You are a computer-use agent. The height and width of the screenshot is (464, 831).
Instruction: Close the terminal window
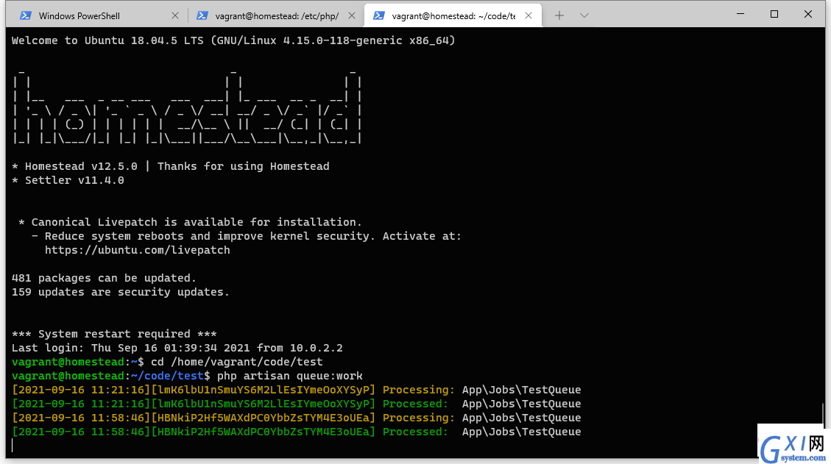[807, 14]
